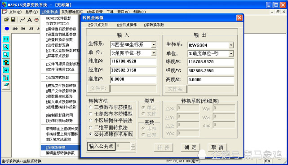
Task: Click the 确定 button
Action: coord(191,148)
